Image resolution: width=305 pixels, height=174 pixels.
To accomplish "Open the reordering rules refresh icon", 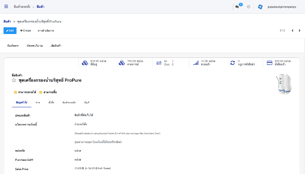I will 233,63.
